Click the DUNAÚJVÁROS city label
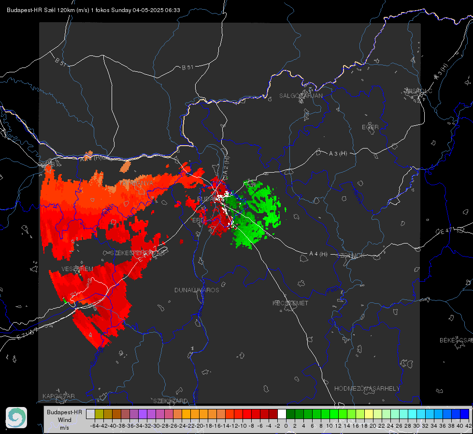This screenshot has width=473, height=434. 197,290
